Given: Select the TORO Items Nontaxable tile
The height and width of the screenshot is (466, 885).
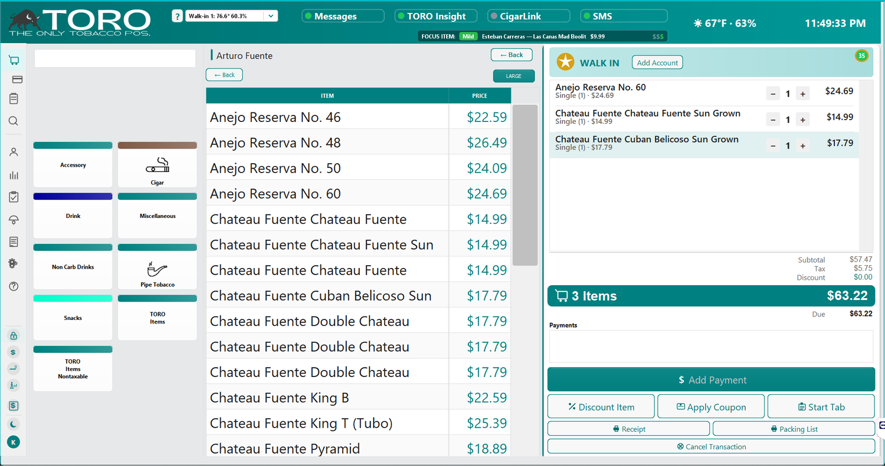Looking at the screenshot, I should [x=73, y=369].
